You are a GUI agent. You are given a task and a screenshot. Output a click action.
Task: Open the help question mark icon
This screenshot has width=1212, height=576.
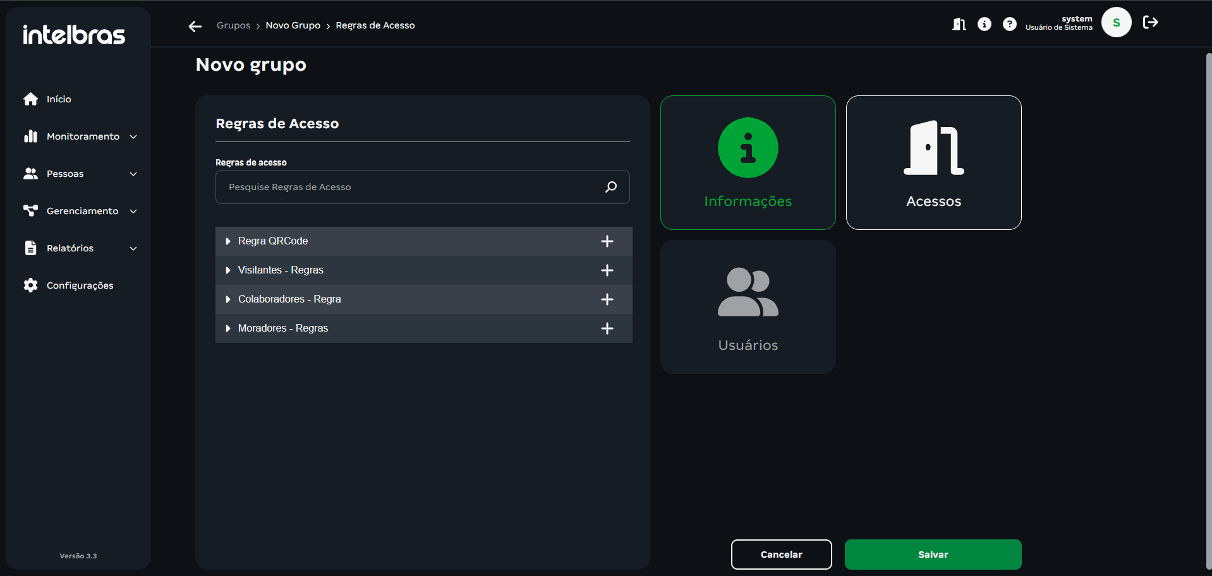1009,24
